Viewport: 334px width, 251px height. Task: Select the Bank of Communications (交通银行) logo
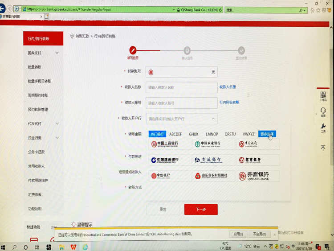pos(208,160)
